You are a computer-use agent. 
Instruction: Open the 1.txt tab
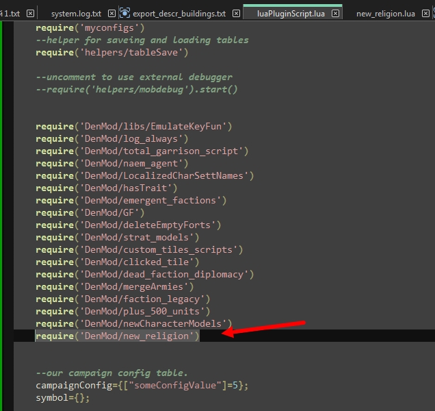pyautogui.click(x=12, y=14)
